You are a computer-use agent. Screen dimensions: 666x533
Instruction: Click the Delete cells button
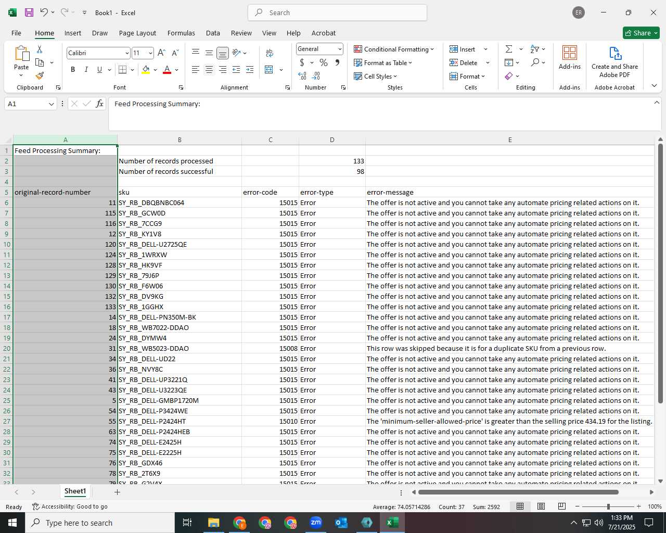464,62
